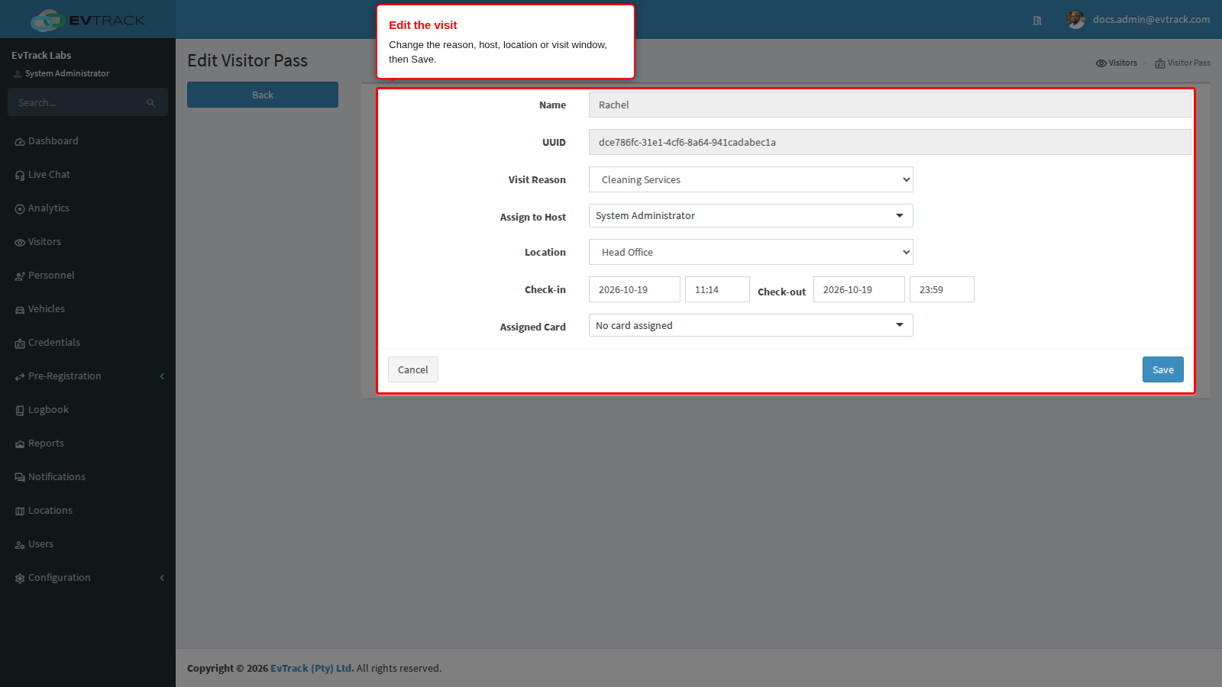Open the Assign to Host dropdown
This screenshot has width=1222, height=687.
pos(751,216)
